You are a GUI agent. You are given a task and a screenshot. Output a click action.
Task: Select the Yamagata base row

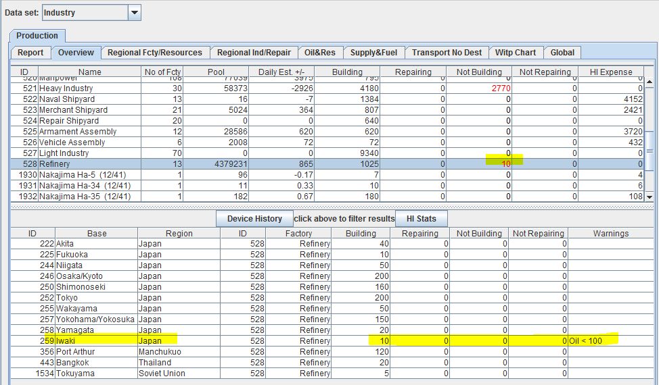pyautogui.click(x=332, y=330)
